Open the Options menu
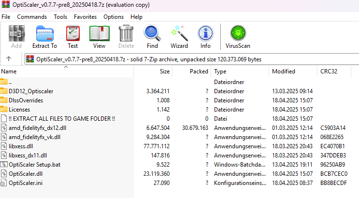 click(114, 17)
